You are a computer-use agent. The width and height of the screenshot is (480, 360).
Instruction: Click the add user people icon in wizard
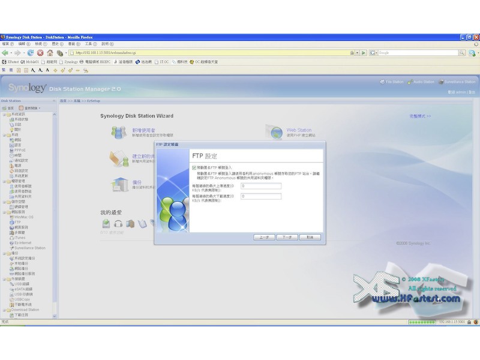point(119,132)
